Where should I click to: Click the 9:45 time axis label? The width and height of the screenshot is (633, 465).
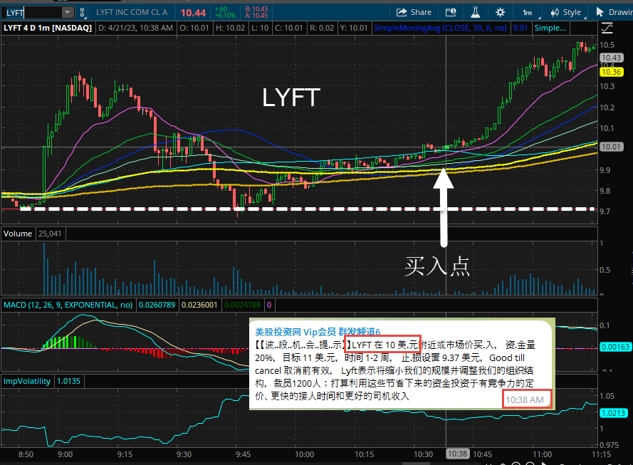243,454
